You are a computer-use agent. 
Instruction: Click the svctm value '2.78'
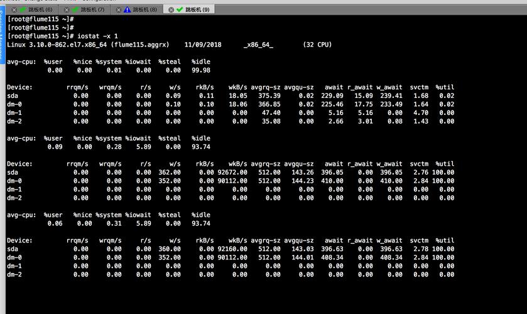pos(421,249)
